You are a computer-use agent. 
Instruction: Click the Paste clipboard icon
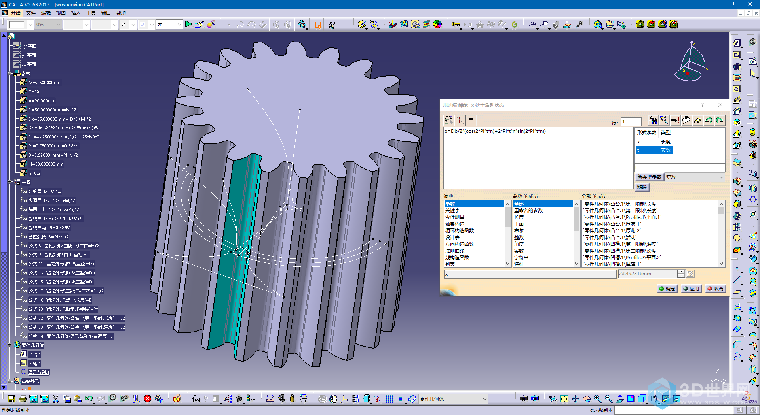78,399
